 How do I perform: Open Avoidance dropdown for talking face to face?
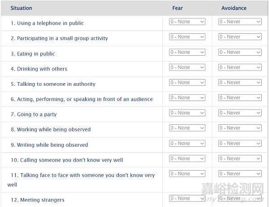(x=240, y=174)
